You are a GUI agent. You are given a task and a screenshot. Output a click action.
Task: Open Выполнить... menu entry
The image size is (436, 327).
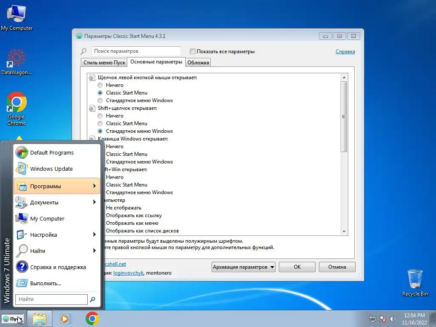(x=57, y=283)
